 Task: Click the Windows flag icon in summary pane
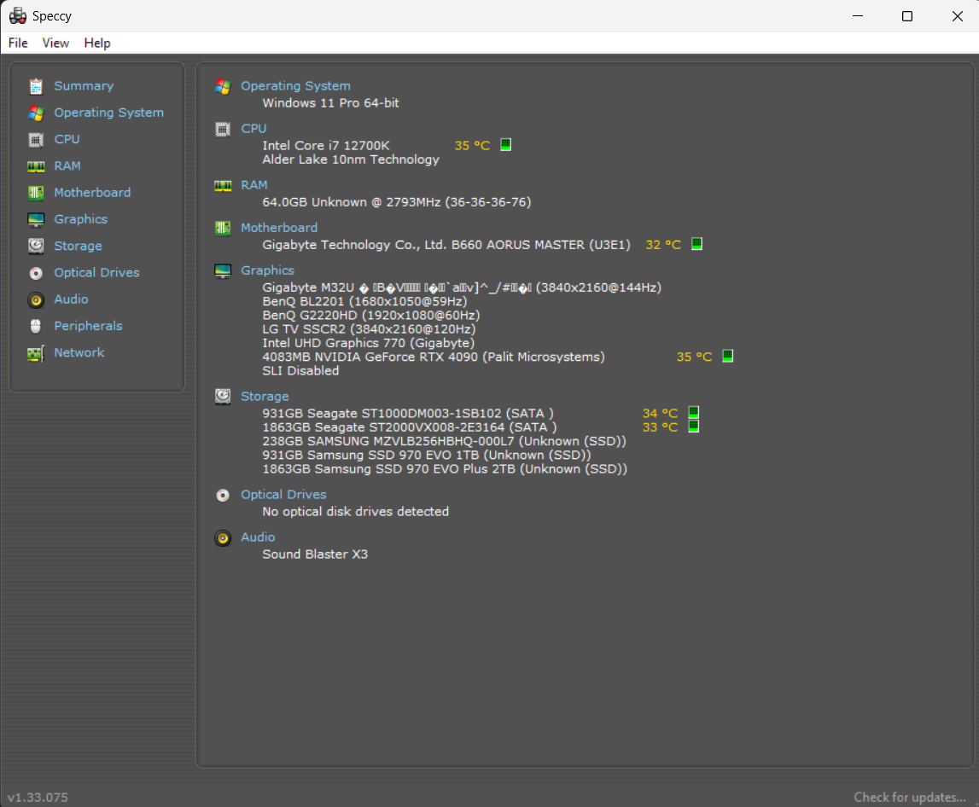223,86
